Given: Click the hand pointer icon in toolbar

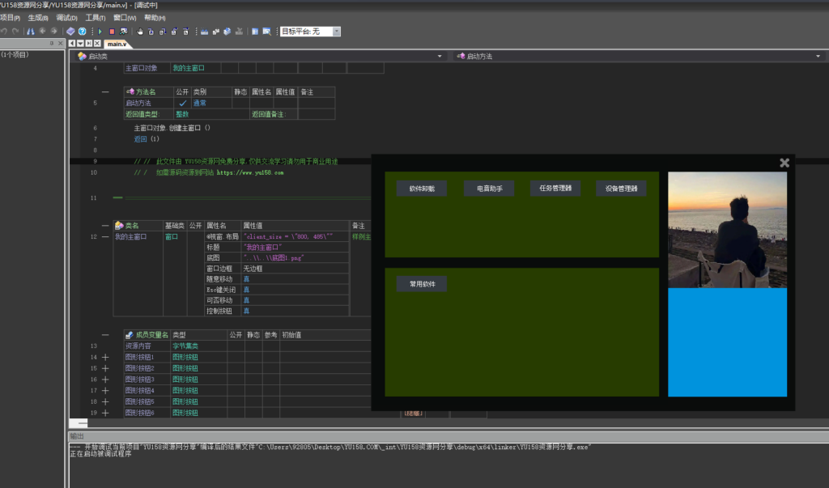Looking at the screenshot, I should point(140,32).
